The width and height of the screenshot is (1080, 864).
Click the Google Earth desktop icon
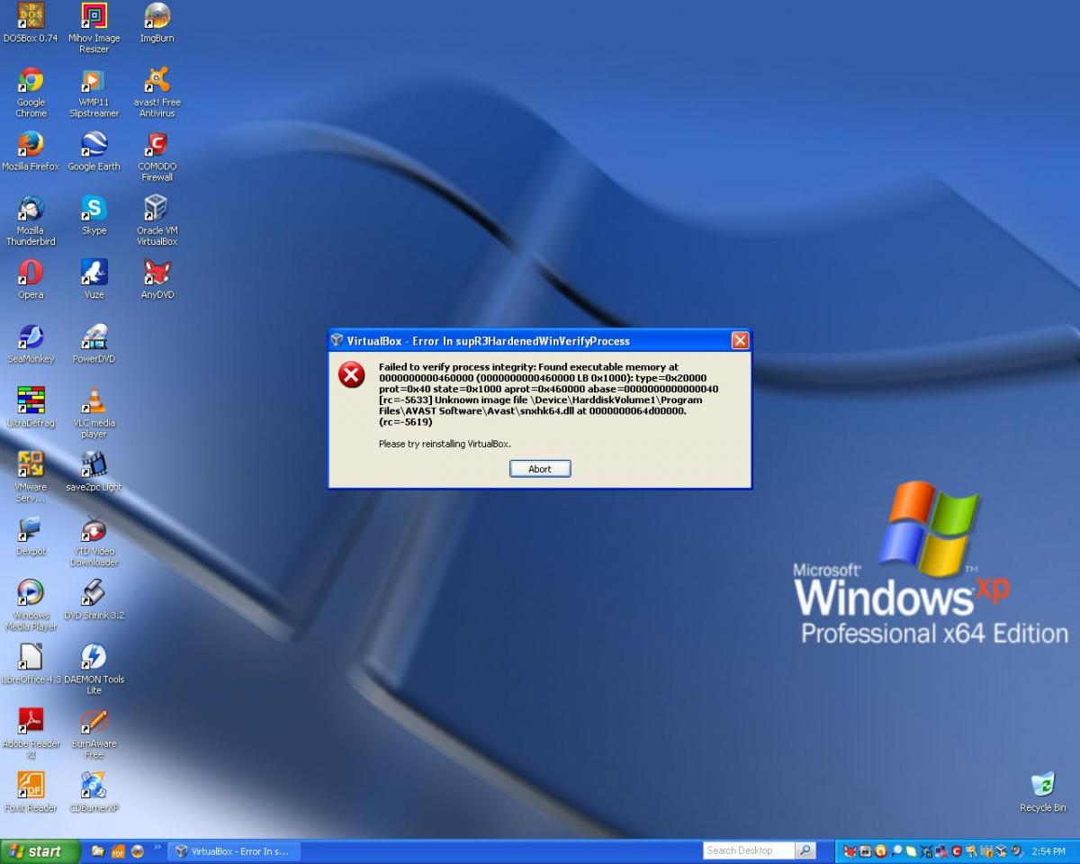click(94, 151)
